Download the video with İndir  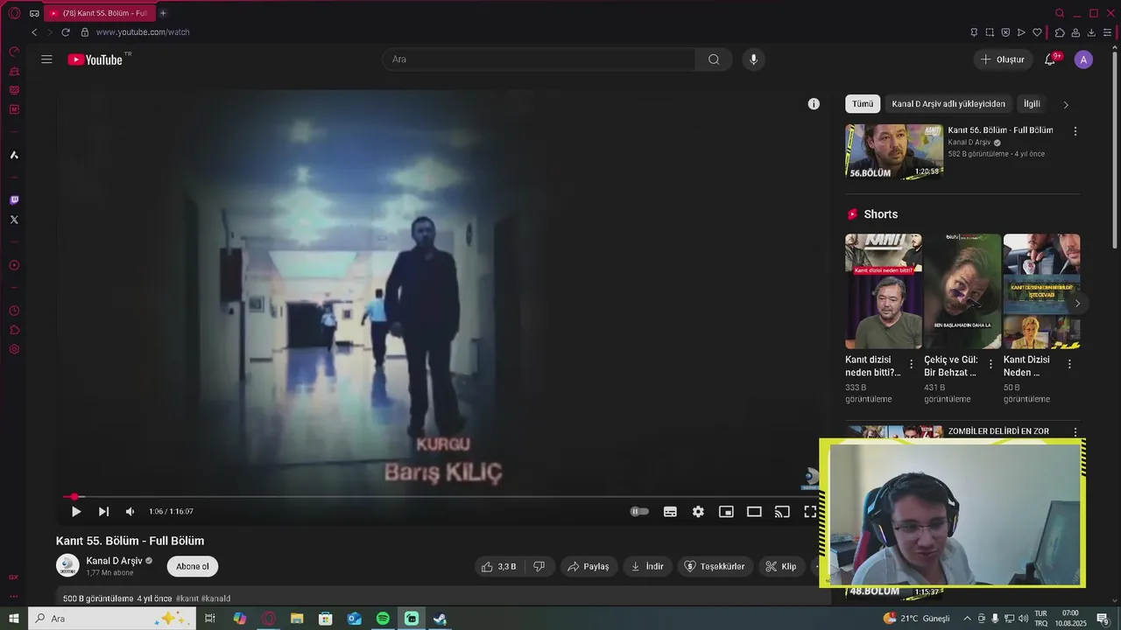point(647,566)
